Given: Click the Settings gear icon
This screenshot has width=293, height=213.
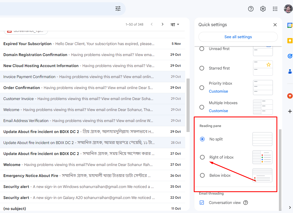Looking at the screenshot, I should [x=263, y=9].
